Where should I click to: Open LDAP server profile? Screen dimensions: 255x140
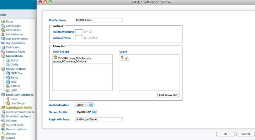coord(14,91)
